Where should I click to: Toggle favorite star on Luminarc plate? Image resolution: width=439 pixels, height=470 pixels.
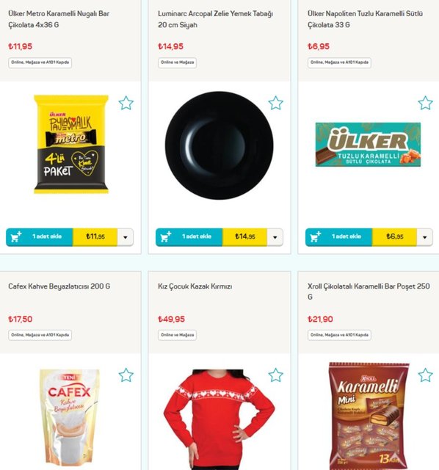click(x=276, y=103)
